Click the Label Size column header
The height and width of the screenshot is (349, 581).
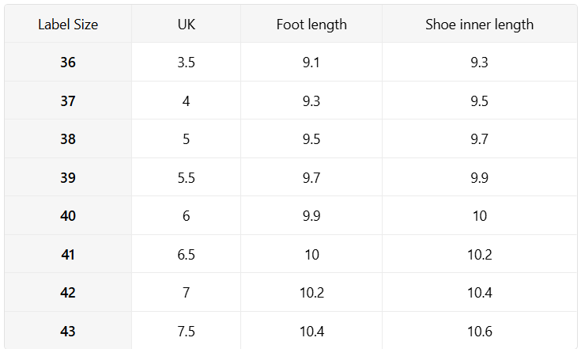[68, 24]
